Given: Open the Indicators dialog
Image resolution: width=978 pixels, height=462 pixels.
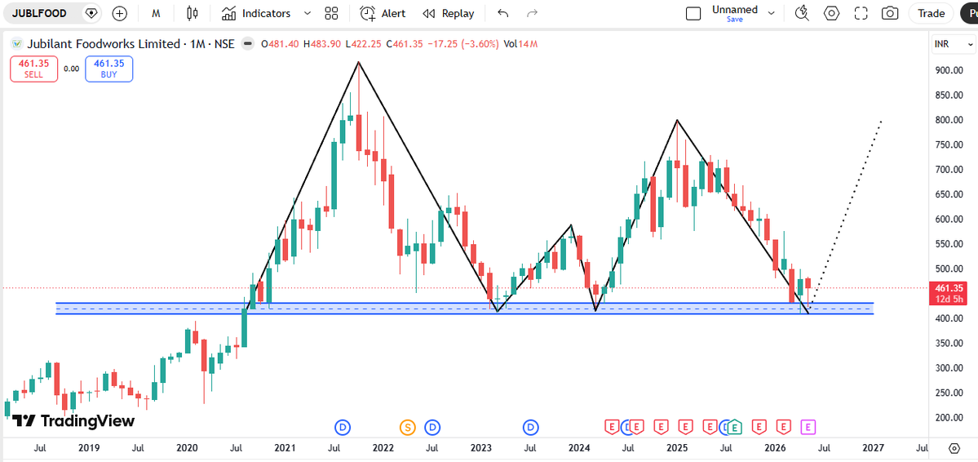Looking at the screenshot, I should [x=256, y=13].
